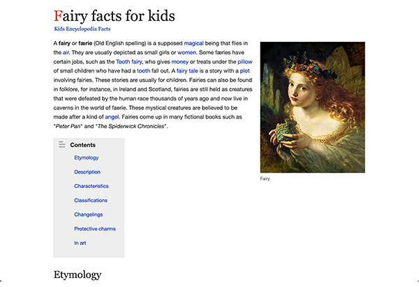
Task: Open the 'air' link
Action: tap(66, 52)
